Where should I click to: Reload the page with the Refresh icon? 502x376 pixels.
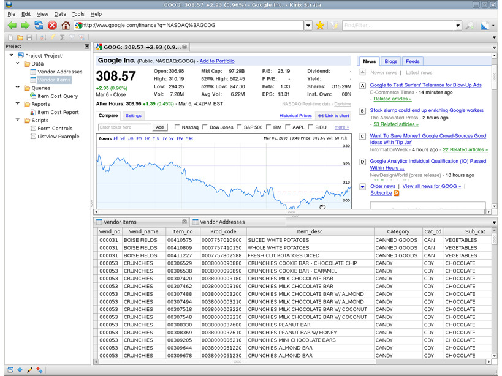(39, 25)
